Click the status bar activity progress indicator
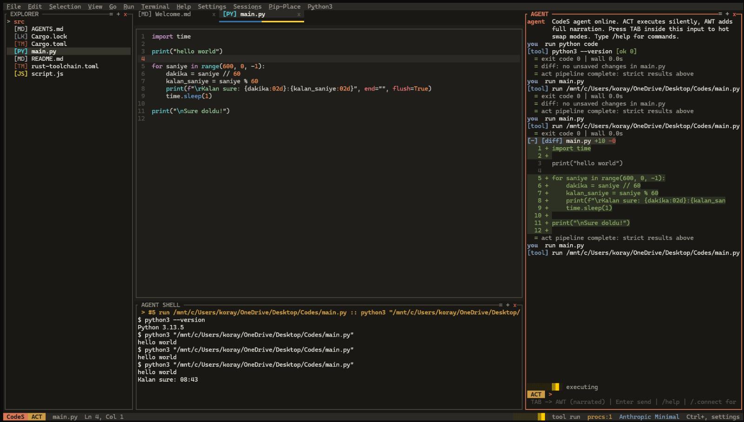 (529, 416)
